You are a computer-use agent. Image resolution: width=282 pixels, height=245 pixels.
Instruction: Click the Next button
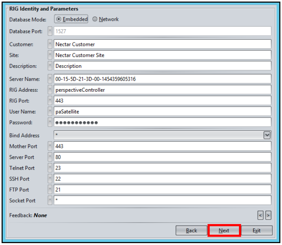(224, 231)
